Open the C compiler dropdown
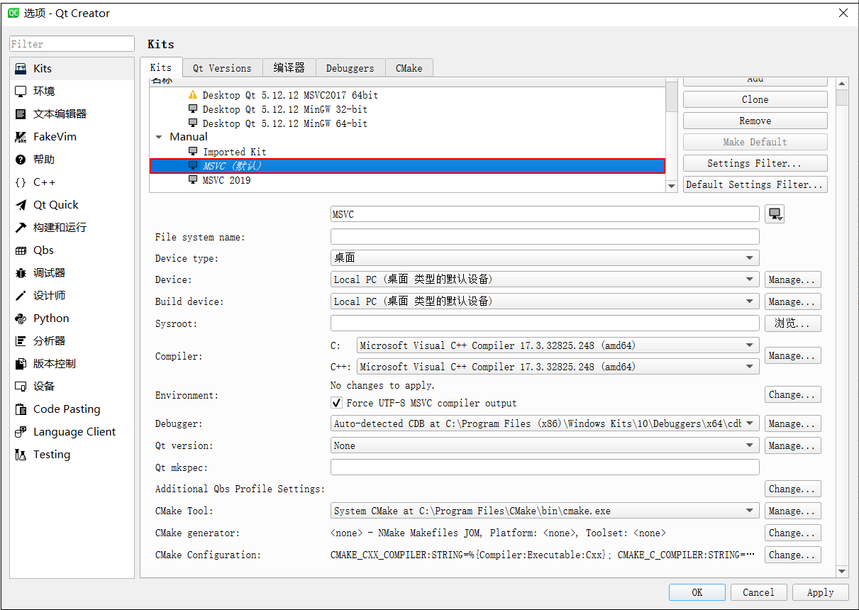Image resolution: width=859 pixels, height=610 pixels. (558, 345)
